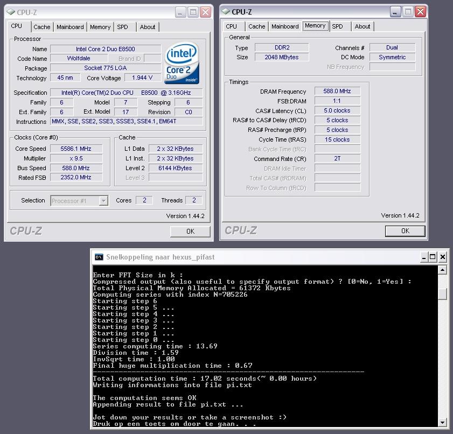Image resolution: width=453 pixels, height=434 pixels.
Task: Click the CPU-Z app icon in right window title bar
Action: pyautogui.click(x=226, y=11)
